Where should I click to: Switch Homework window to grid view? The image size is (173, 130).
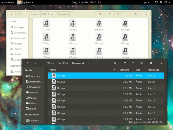point(133,63)
